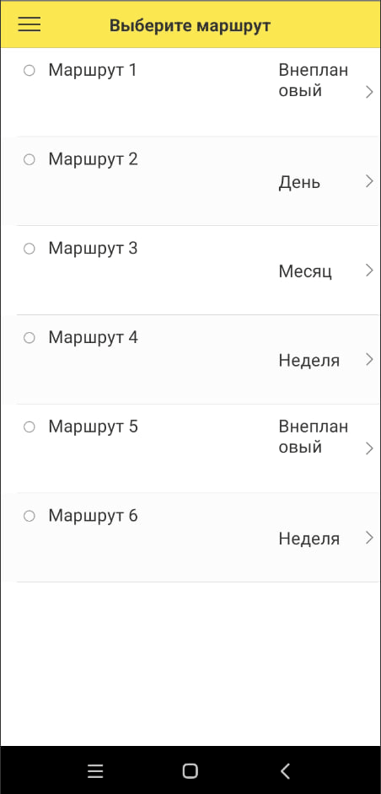This screenshot has width=381, height=794.
Task: Select radio button for Маршрут 6
Action: click(30, 516)
